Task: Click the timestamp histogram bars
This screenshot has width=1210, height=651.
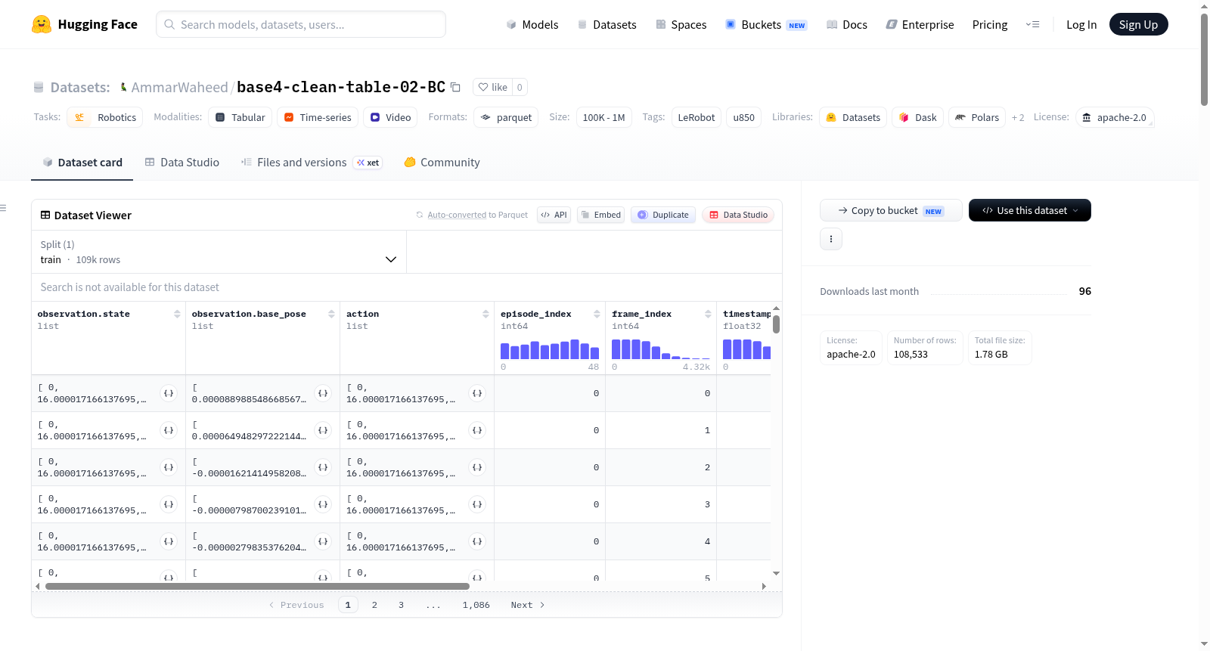Action: tap(747, 349)
